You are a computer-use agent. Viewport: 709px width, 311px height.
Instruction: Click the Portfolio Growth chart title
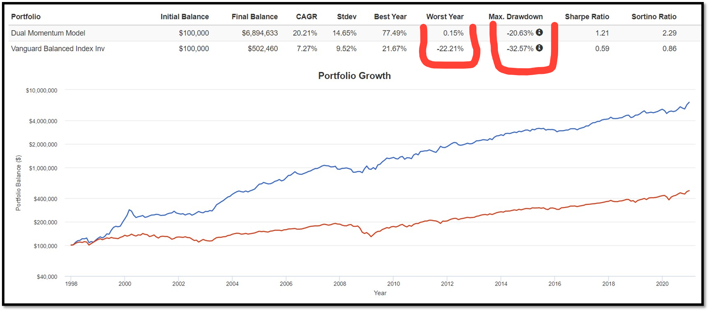pos(354,76)
